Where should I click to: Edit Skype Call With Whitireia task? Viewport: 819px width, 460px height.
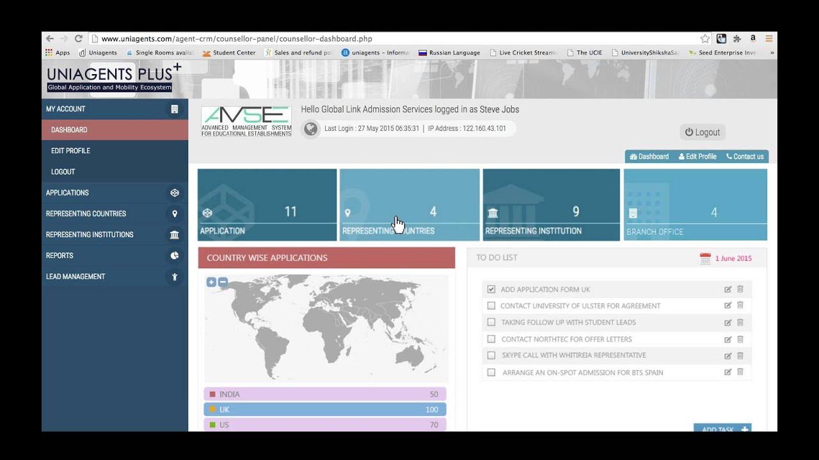728,356
